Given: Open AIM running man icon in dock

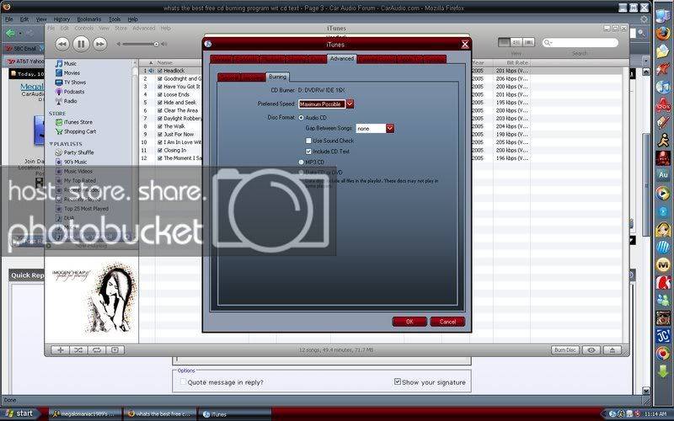Looking at the screenshot, I should tap(663, 140).
